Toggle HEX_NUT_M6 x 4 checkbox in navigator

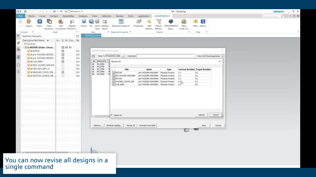(x=28, y=69)
